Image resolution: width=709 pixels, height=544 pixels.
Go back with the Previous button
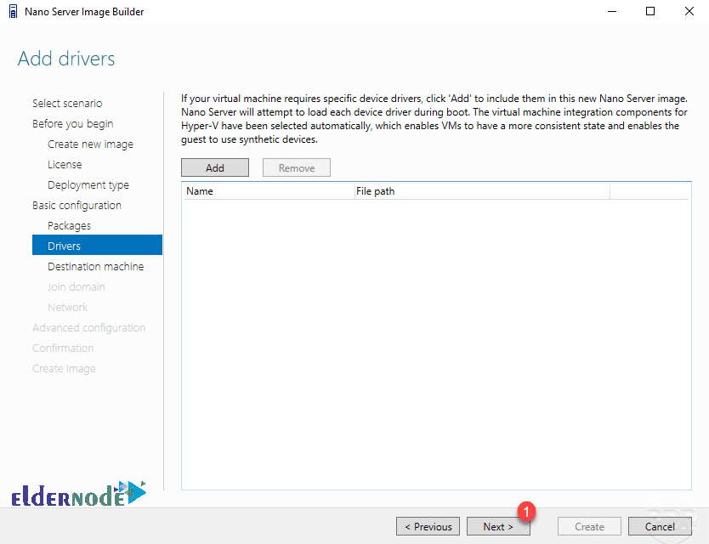point(428,526)
